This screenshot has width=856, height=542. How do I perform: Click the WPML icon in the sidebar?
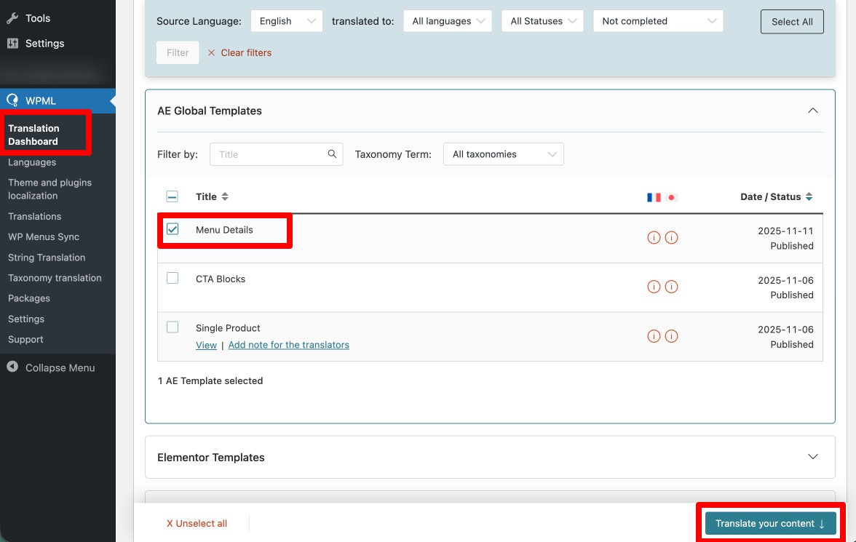pos(13,100)
